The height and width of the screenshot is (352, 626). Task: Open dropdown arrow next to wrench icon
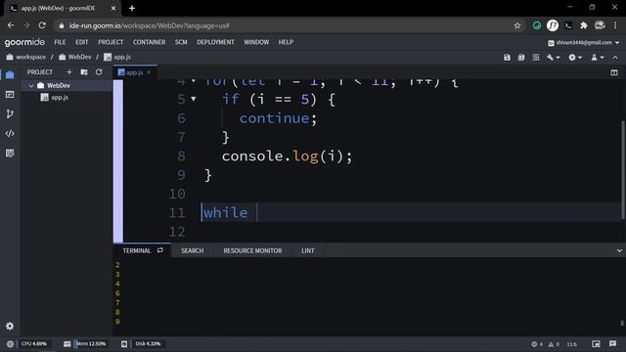tap(558, 58)
